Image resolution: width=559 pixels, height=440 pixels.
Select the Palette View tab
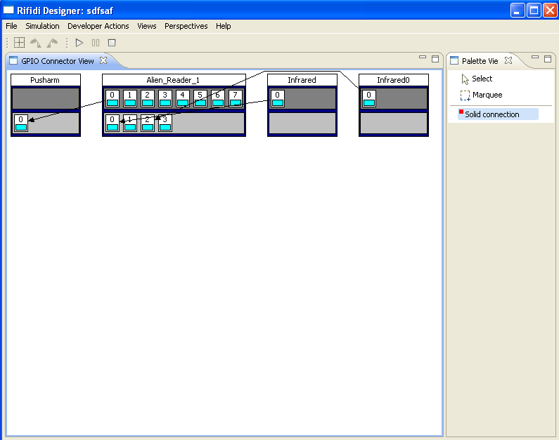point(480,61)
